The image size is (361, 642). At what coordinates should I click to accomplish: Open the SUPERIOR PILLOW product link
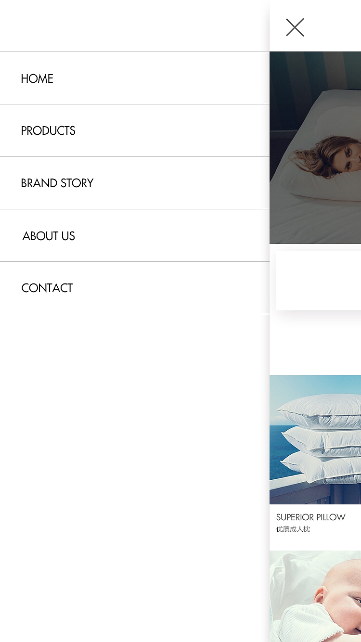coord(310,517)
